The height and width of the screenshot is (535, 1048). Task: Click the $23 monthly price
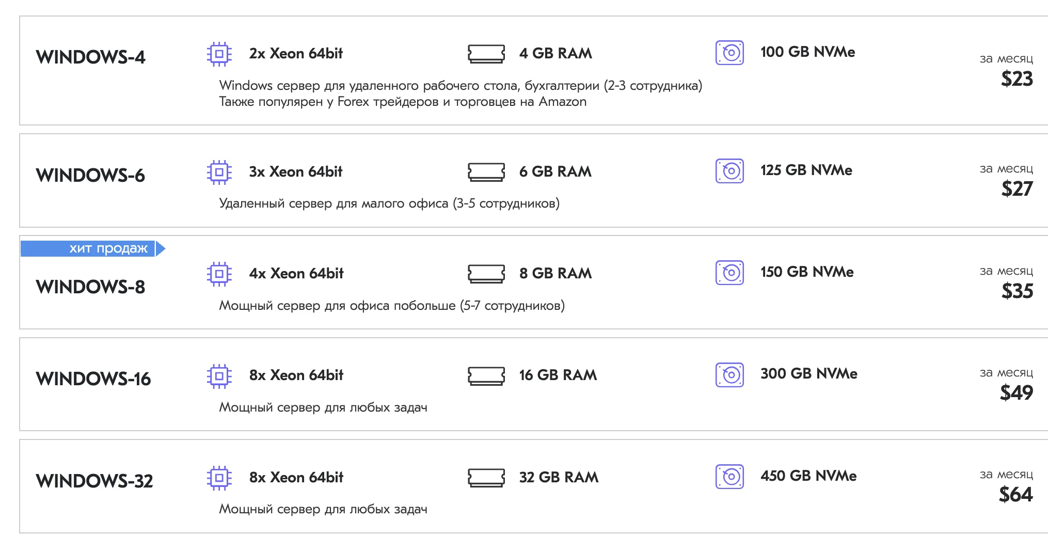tap(1017, 78)
